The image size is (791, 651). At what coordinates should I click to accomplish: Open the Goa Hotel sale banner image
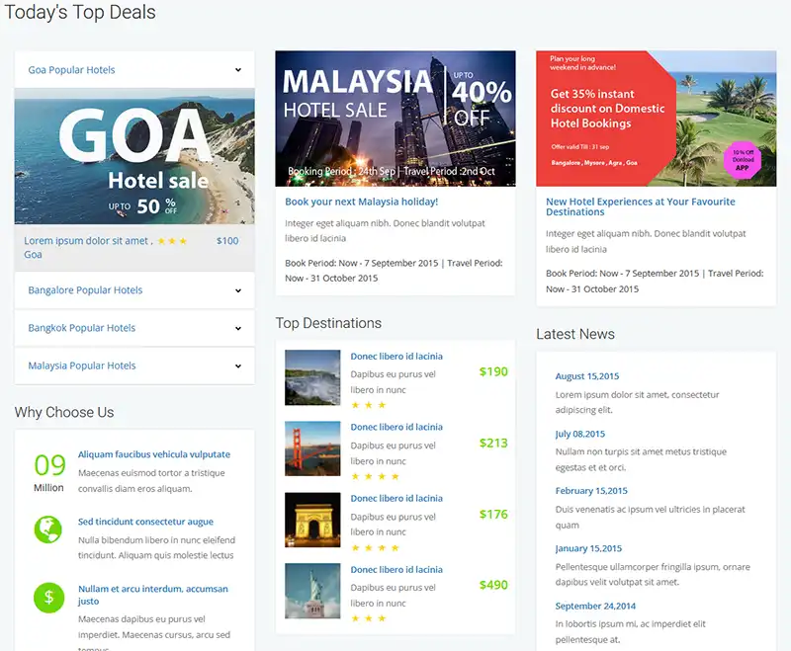pos(134,156)
